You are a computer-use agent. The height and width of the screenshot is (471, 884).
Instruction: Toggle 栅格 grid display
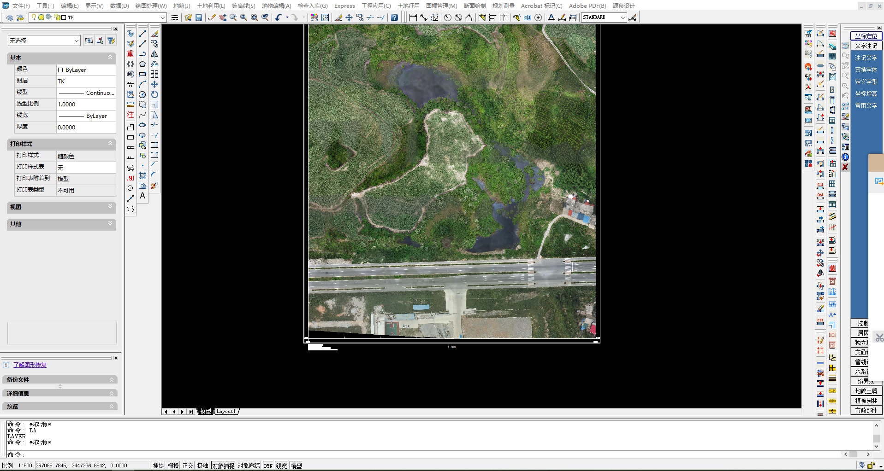point(172,465)
